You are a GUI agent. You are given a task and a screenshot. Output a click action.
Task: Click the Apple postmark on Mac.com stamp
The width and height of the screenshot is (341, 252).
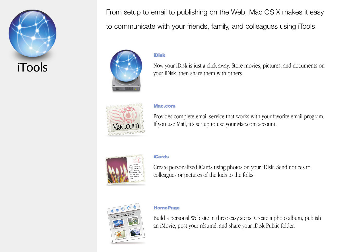128,115
